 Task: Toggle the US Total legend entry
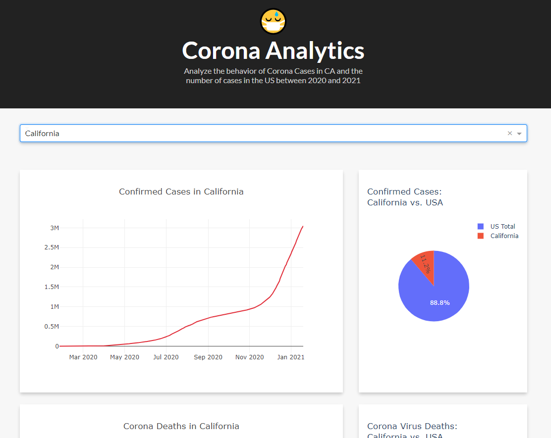click(502, 226)
